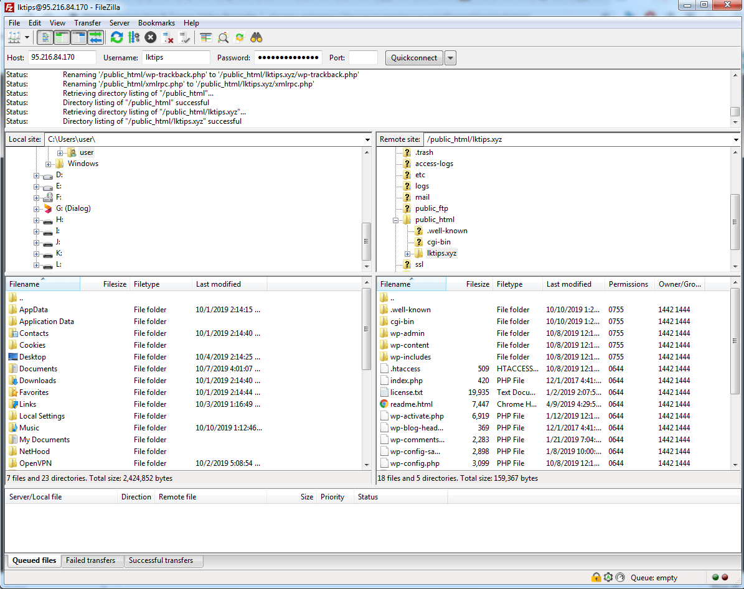Toggle processing of the transfer queue

134,37
